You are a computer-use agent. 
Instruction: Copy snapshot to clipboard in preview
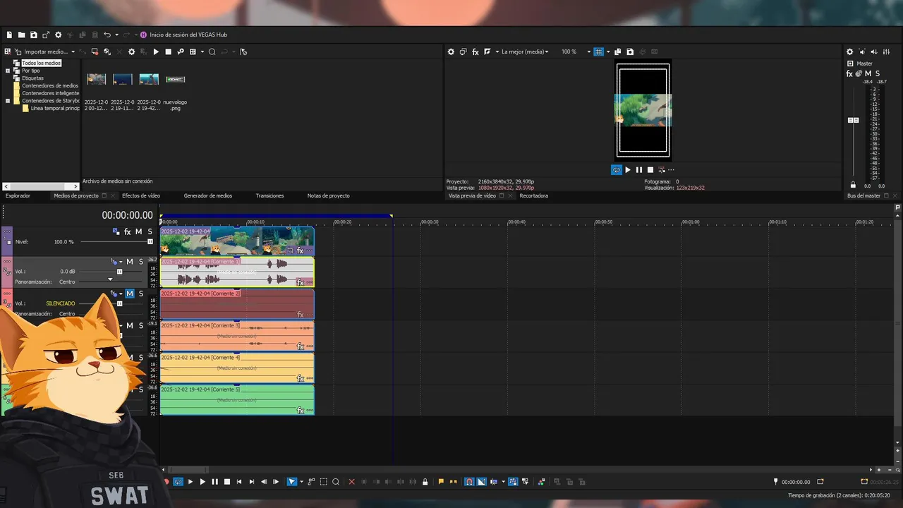(618, 52)
